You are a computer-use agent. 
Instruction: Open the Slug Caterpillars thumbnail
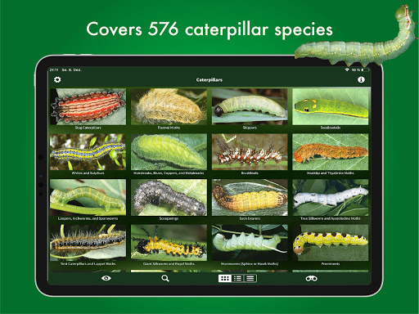pos(88,106)
